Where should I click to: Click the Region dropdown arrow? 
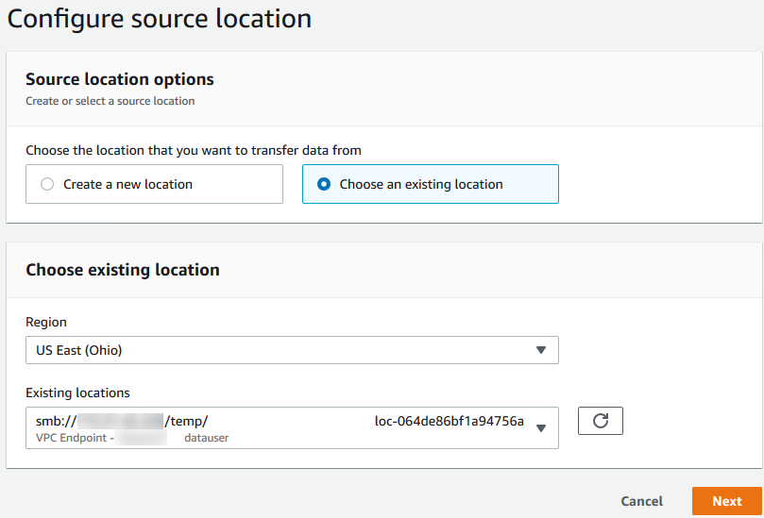pos(541,350)
